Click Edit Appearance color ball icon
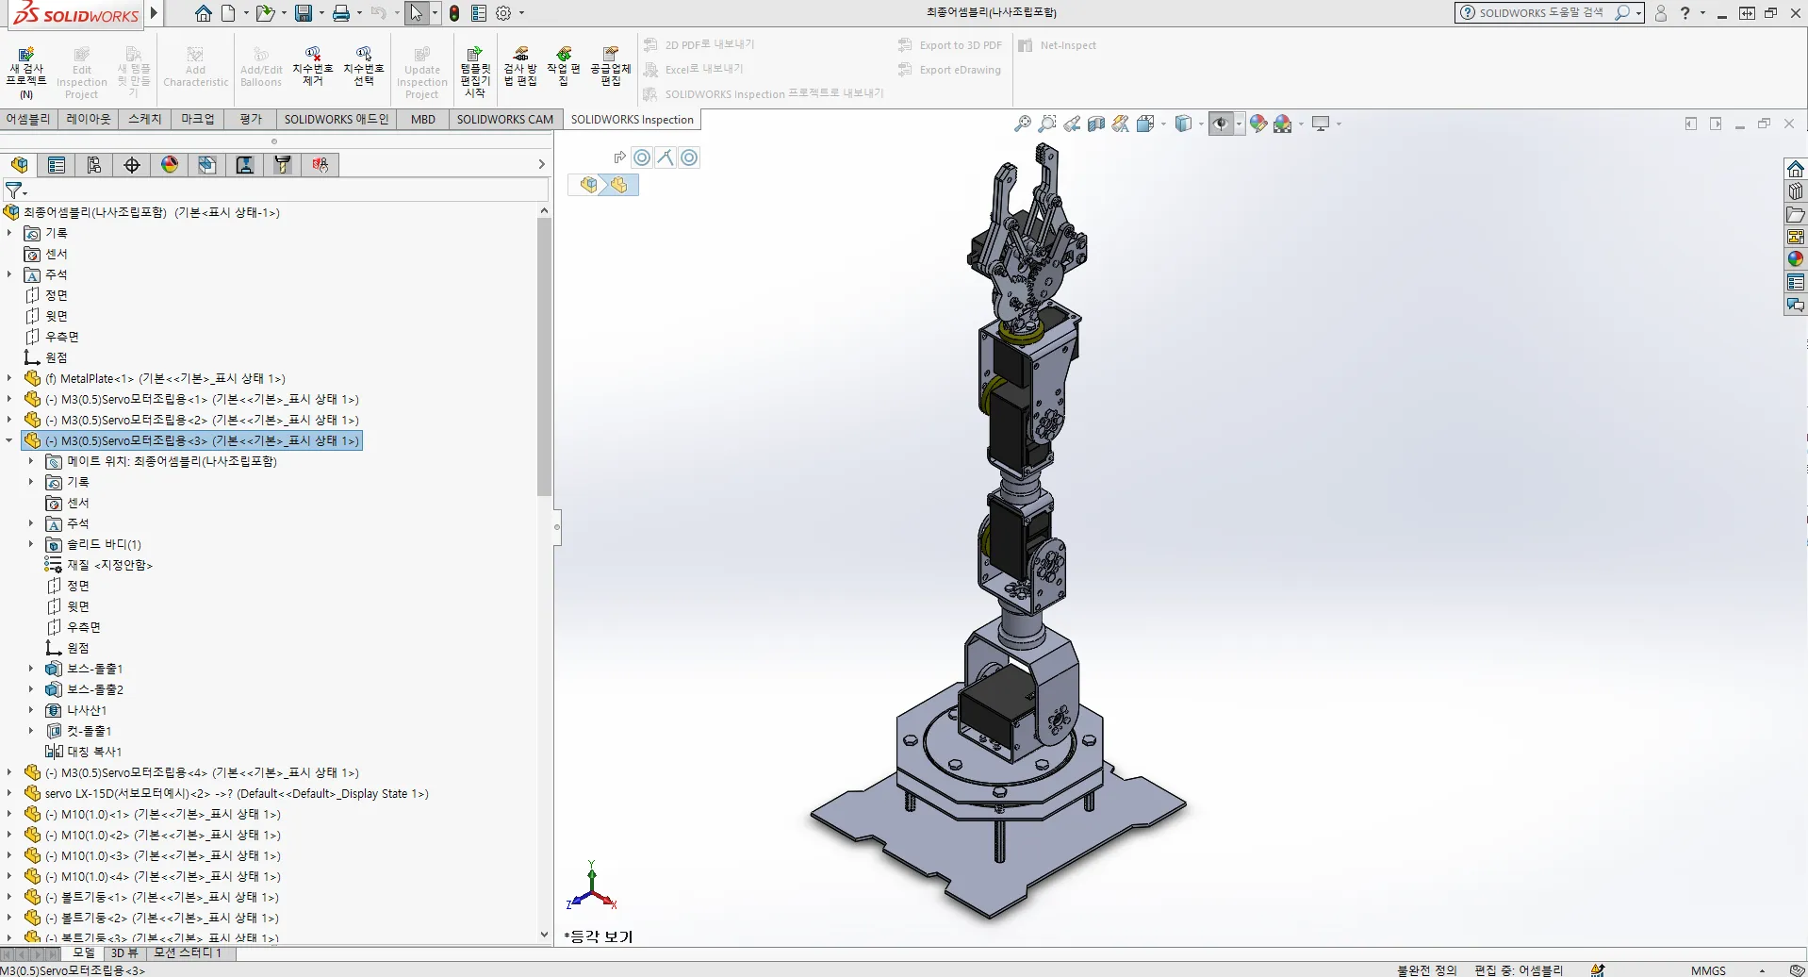 pyautogui.click(x=1258, y=124)
